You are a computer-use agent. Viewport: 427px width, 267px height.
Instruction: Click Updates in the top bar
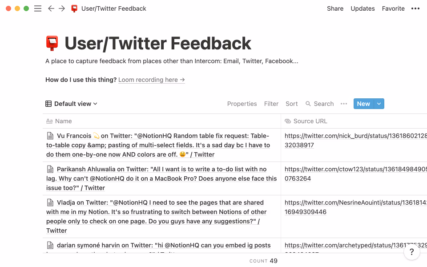[363, 8]
